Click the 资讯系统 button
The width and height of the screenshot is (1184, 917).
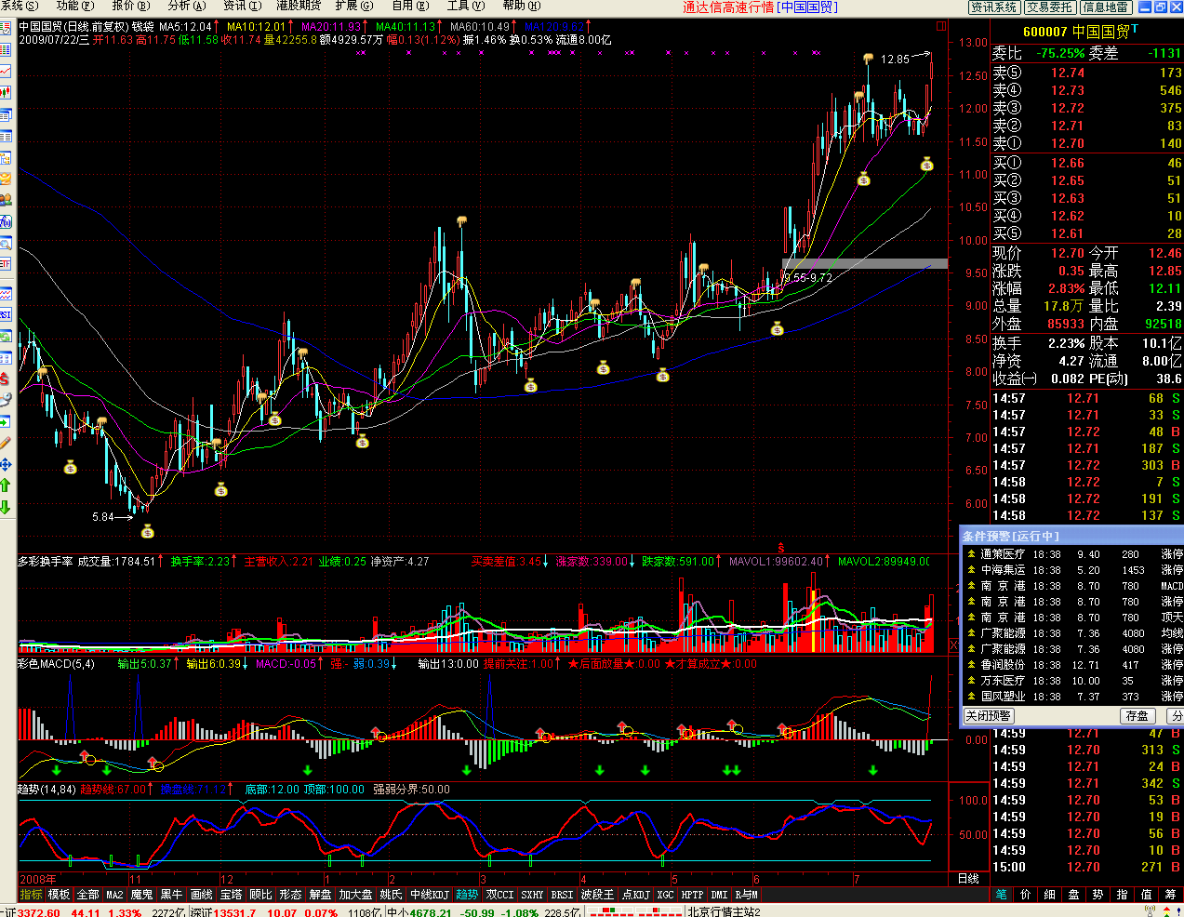pyautogui.click(x=994, y=7)
